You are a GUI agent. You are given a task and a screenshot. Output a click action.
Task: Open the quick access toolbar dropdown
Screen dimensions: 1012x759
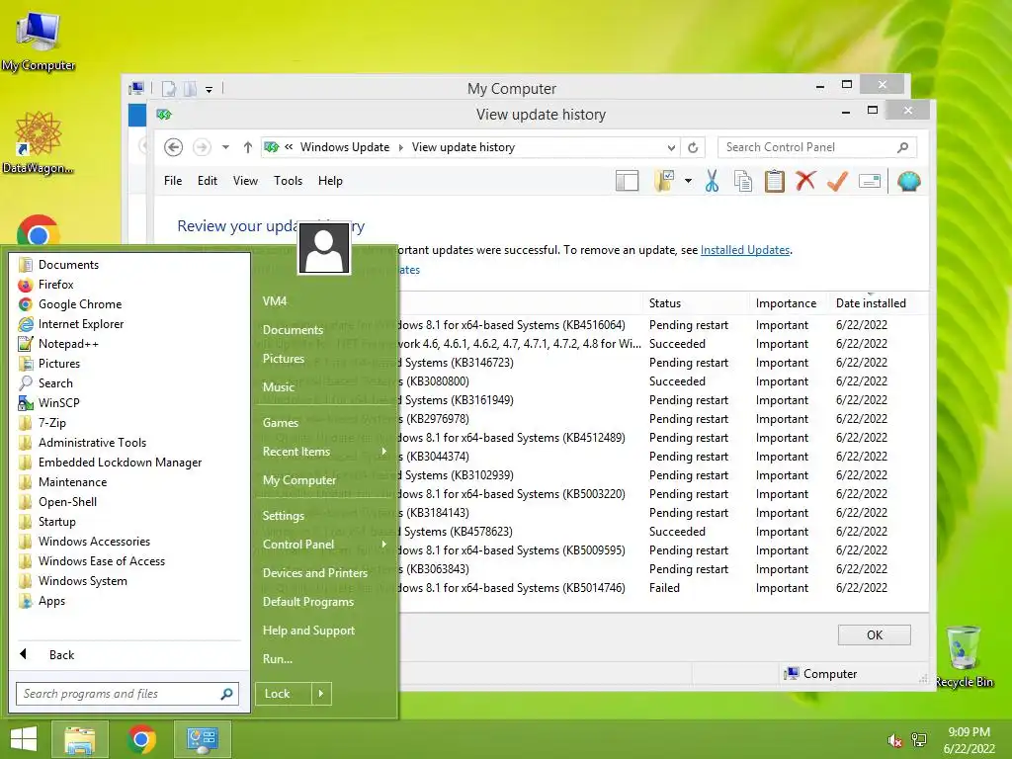point(210,90)
